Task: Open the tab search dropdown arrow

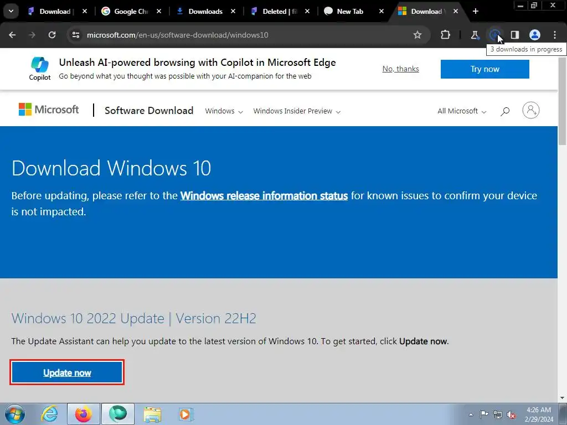Action: point(11,11)
